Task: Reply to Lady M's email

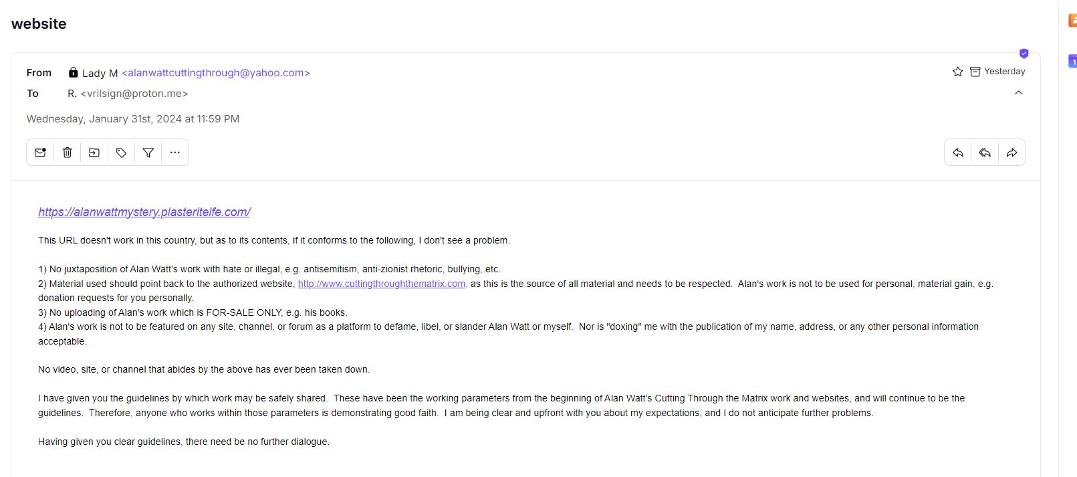Action: click(x=958, y=153)
